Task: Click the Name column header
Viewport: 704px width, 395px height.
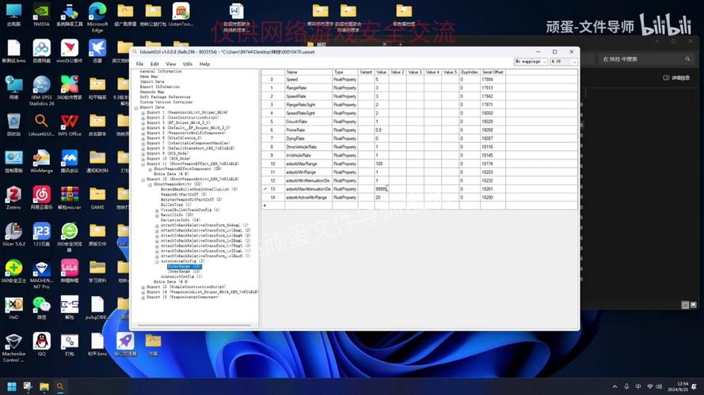Action: [x=308, y=72]
